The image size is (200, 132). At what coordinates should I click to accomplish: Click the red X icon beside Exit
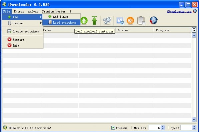[9, 45]
